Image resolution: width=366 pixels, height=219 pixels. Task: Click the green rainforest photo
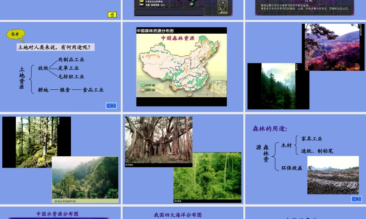(208, 178)
